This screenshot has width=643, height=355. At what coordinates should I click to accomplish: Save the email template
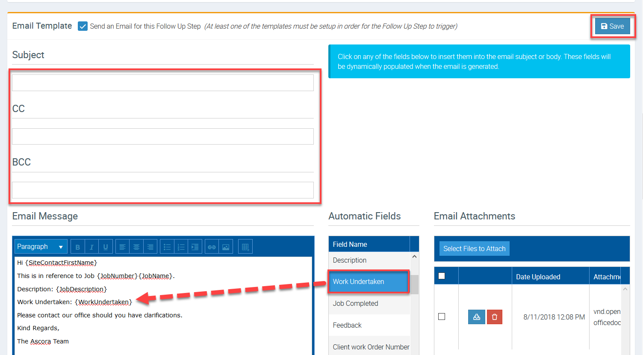pyautogui.click(x=612, y=26)
